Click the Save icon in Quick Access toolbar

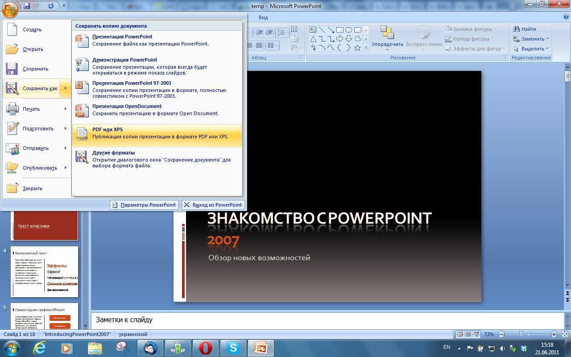[27, 6]
